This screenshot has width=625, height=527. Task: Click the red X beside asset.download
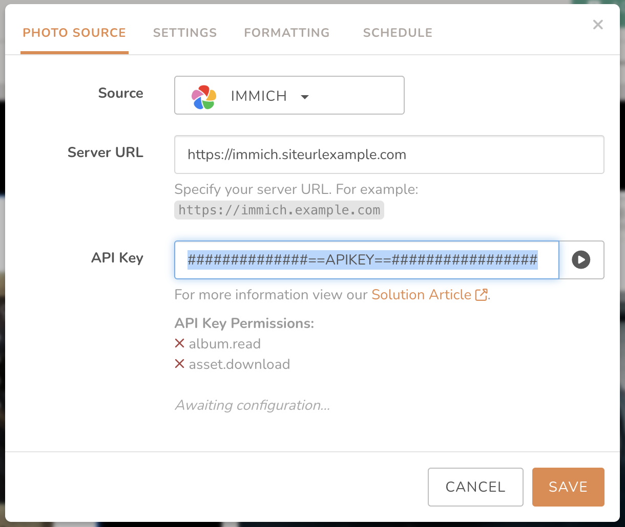(x=179, y=364)
